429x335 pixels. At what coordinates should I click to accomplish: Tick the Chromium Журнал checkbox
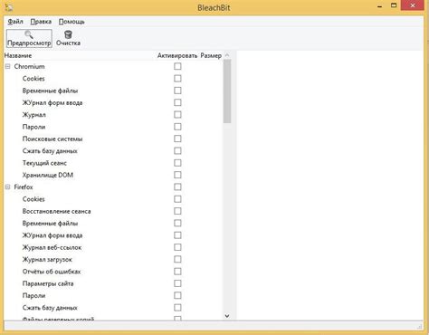177,115
